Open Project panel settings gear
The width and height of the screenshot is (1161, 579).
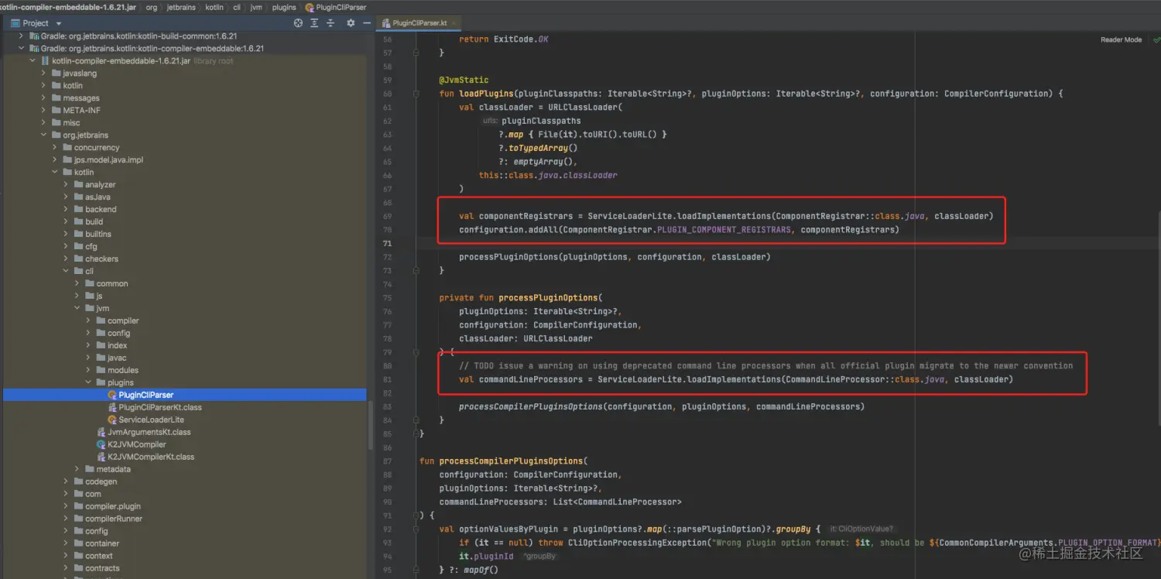[351, 23]
